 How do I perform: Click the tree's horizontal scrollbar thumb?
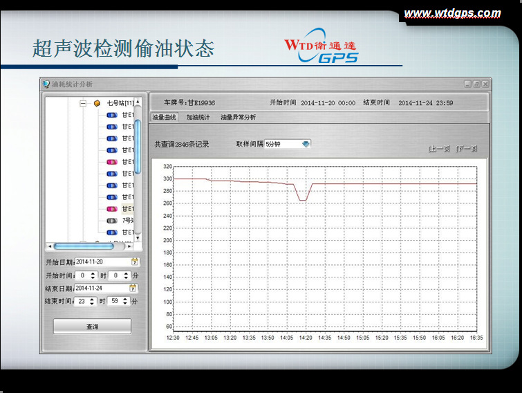click(x=84, y=246)
